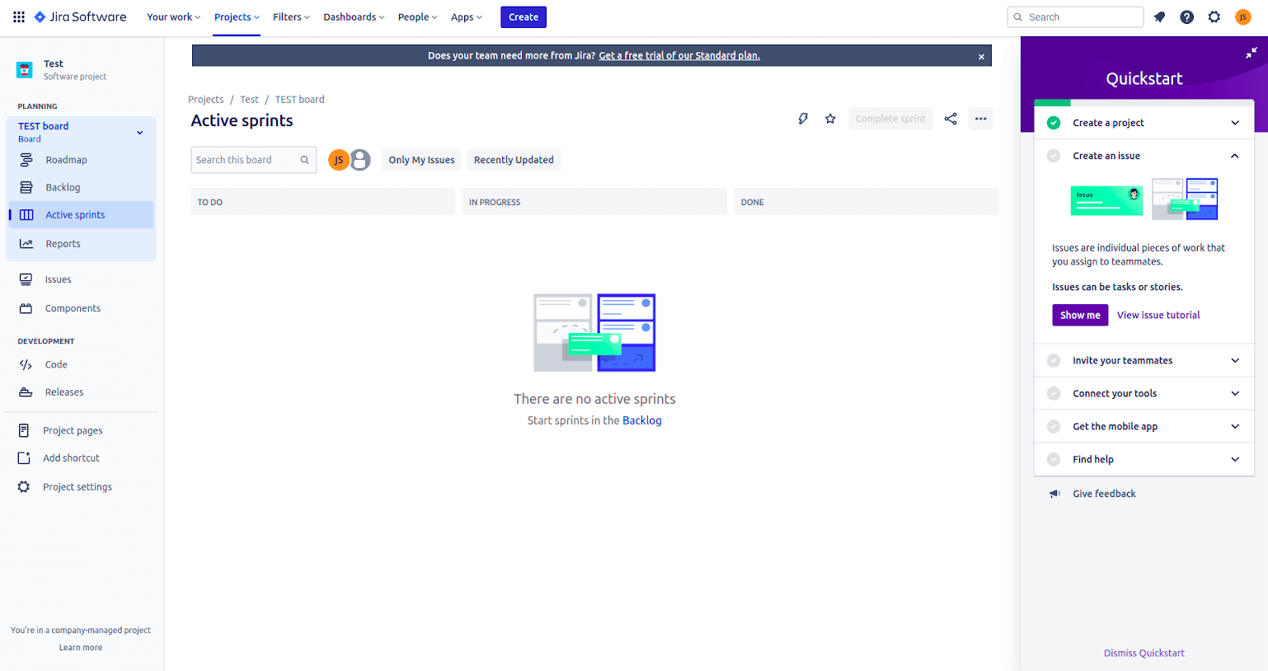
Task: Open the board more actions ellipsis
Action: coord(980,119)
